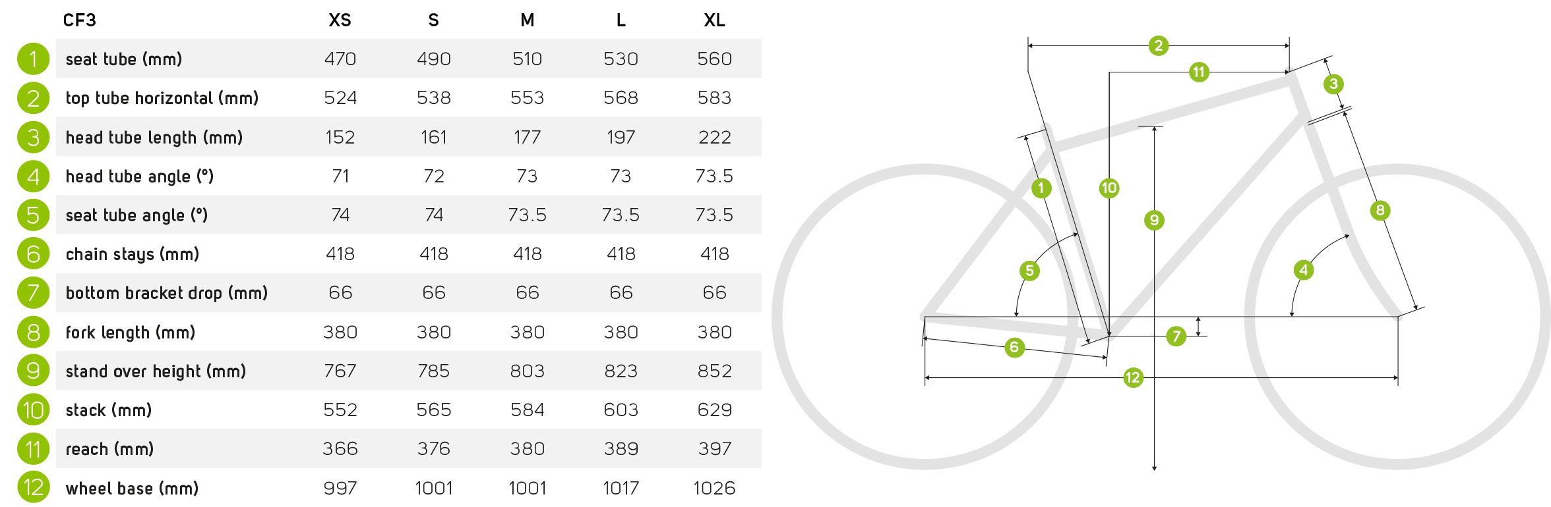This screenshot has height=507, width=1551.
Task: Click green number 12 wheel base badge in table
Action: click(33, 488)
